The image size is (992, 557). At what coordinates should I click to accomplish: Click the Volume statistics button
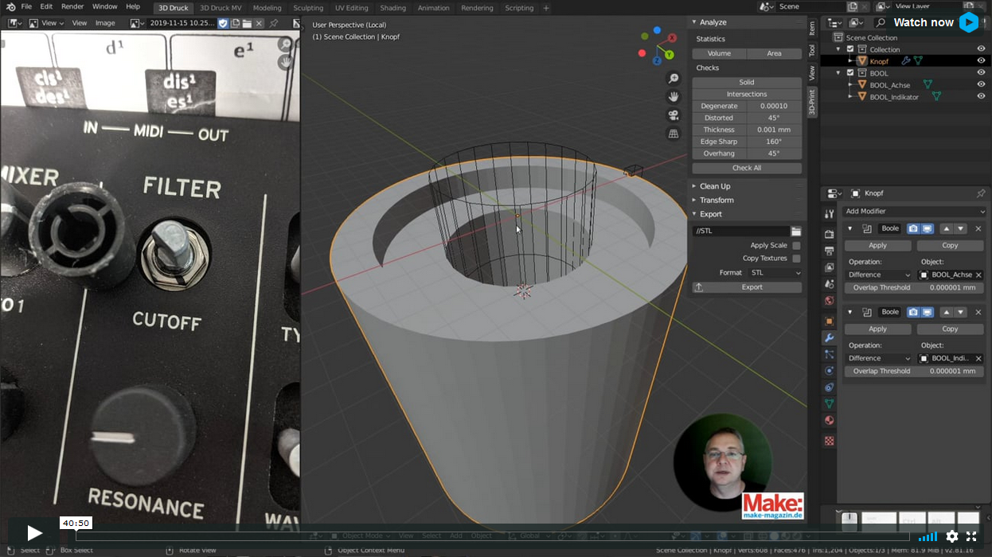[719, 53]
